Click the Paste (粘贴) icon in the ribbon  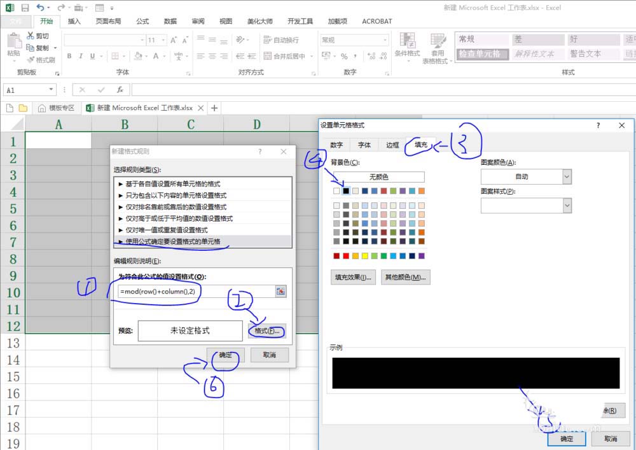pyautogui.click(x=13, y=42)
